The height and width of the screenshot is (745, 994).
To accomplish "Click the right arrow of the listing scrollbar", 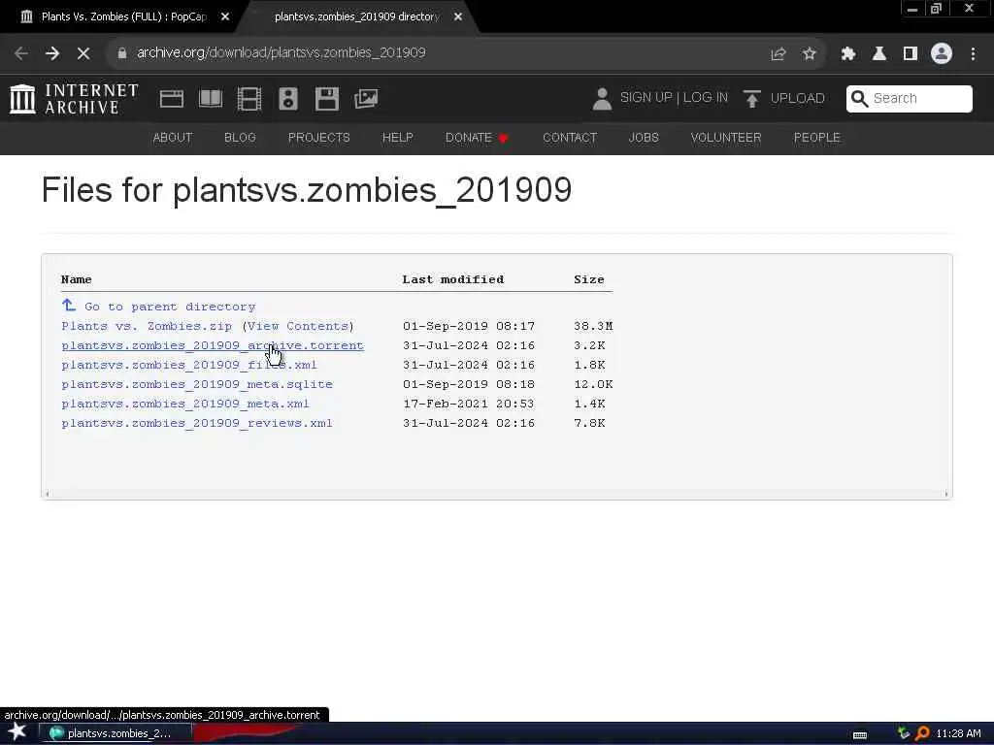I will (946, 494).
